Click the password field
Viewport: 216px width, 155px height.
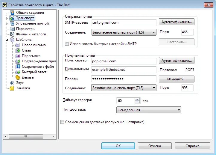coord(124,79)
